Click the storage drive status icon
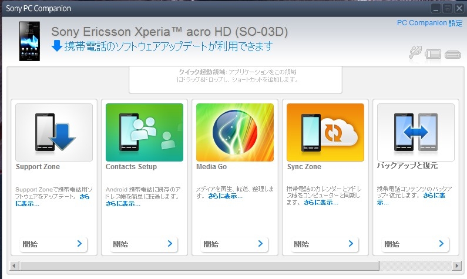 (x=453, y=55)
